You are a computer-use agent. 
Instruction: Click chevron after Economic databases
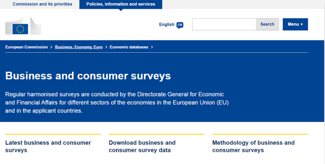coord(152,47)
